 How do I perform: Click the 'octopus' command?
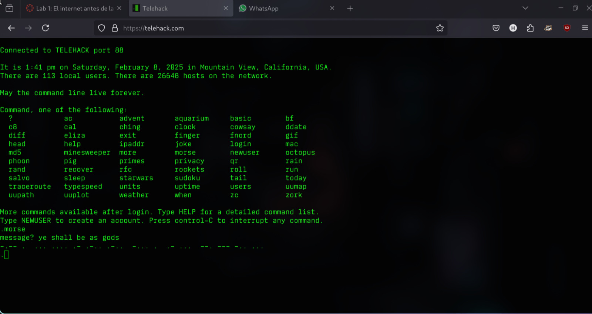(x=300, y=152)
